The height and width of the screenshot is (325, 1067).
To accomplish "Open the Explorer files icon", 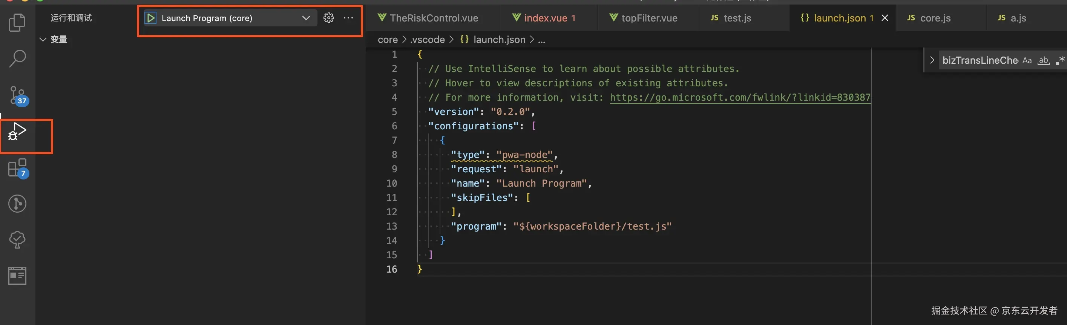I will tap(17, 22).
